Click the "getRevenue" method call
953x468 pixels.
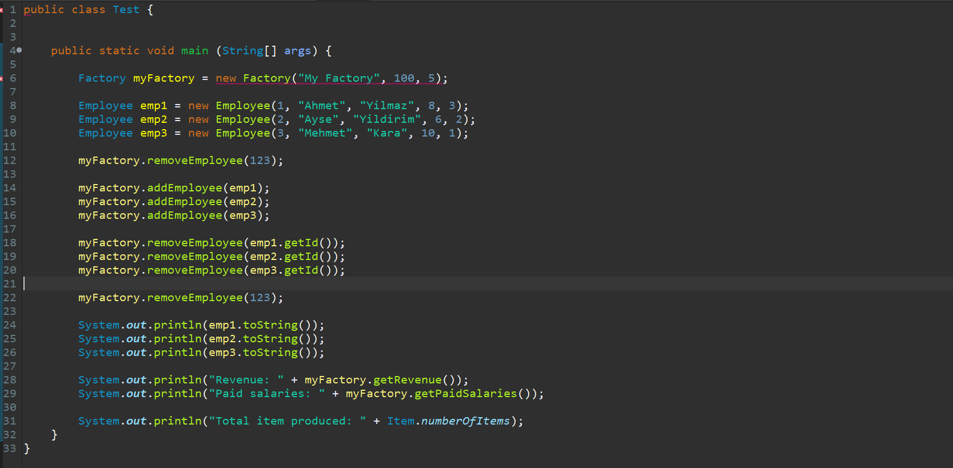[408, 380]
